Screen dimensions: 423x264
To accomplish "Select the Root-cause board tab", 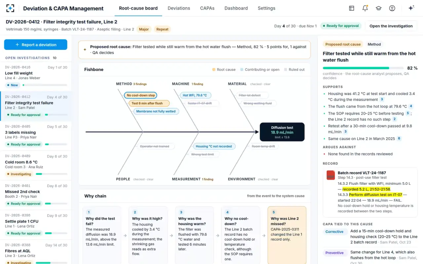I will click(x=138, y=8).
